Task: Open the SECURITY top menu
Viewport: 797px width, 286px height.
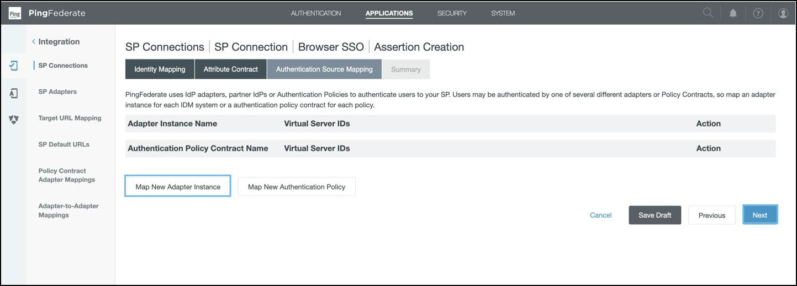Action: 452,13
